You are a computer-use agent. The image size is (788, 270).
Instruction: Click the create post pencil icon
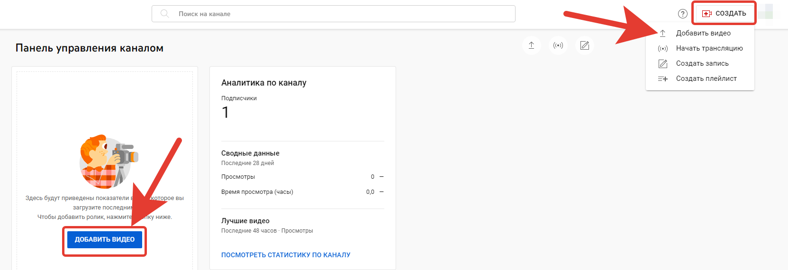click(585, 45)
